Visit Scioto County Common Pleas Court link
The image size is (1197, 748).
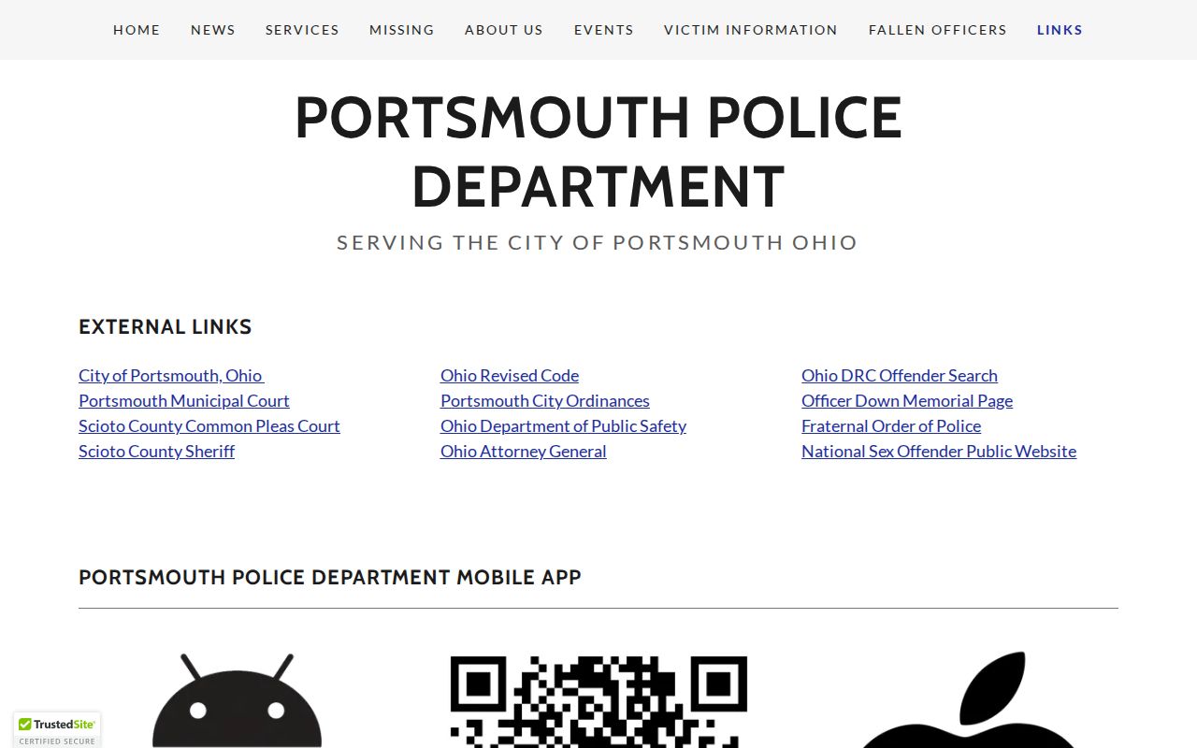[209, 425]
